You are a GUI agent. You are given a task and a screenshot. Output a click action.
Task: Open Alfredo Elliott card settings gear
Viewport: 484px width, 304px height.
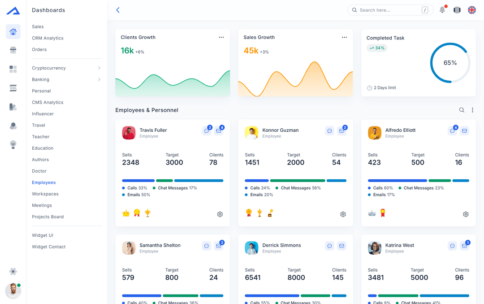pos(466,214)
